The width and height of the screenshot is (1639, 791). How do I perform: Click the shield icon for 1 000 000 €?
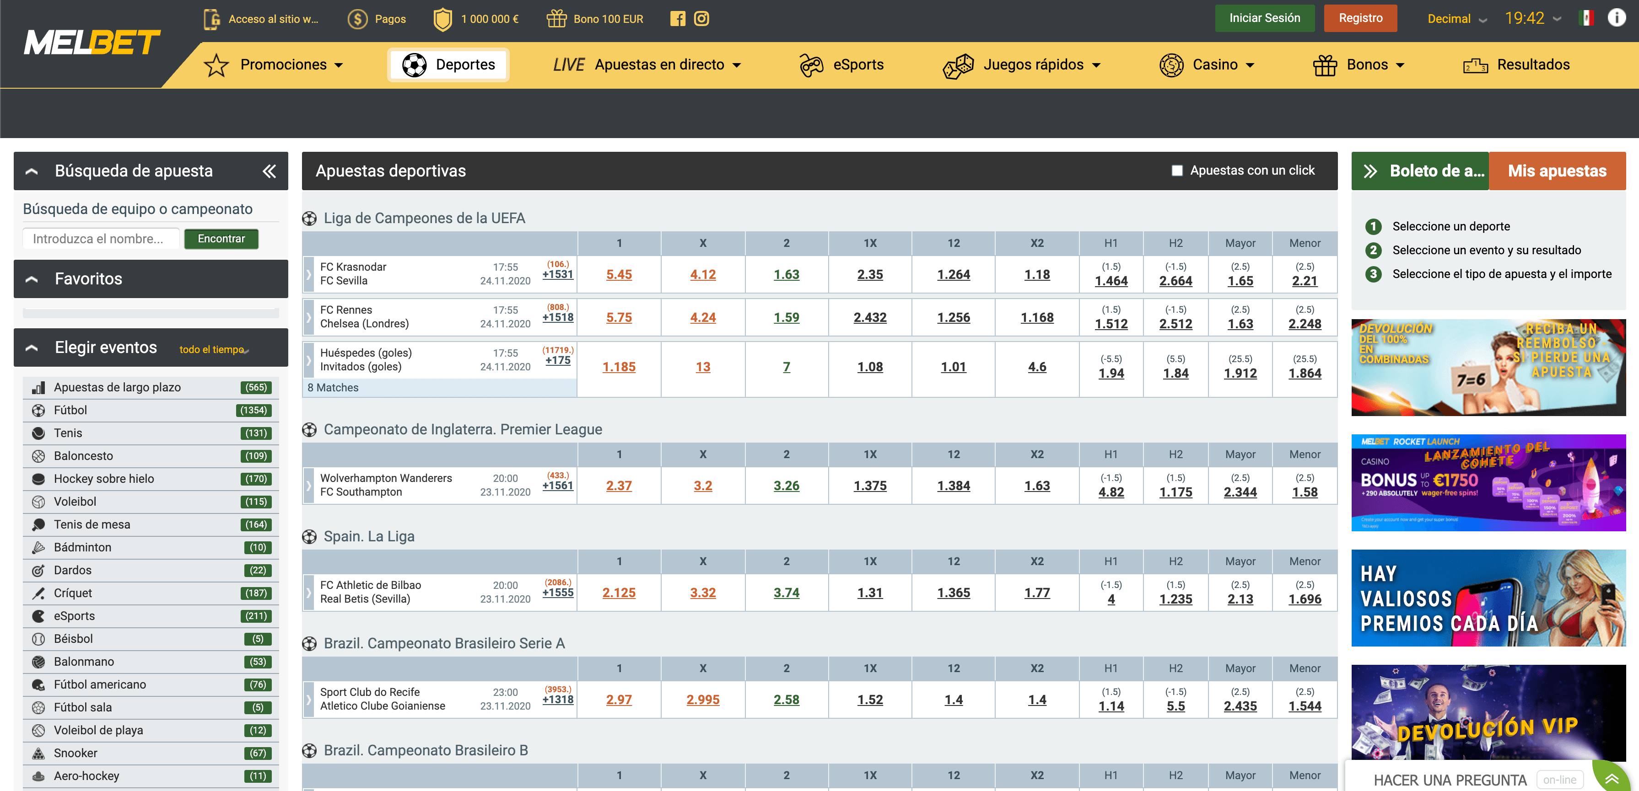443,19
